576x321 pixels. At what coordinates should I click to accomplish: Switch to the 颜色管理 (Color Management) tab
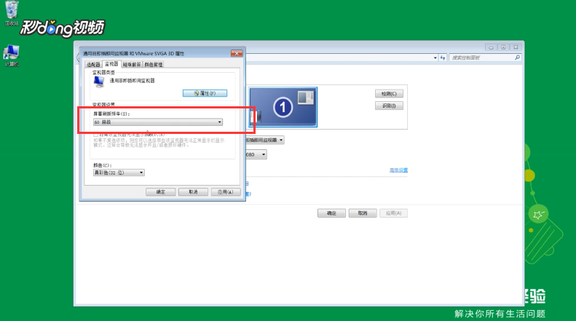click(154, 65)
